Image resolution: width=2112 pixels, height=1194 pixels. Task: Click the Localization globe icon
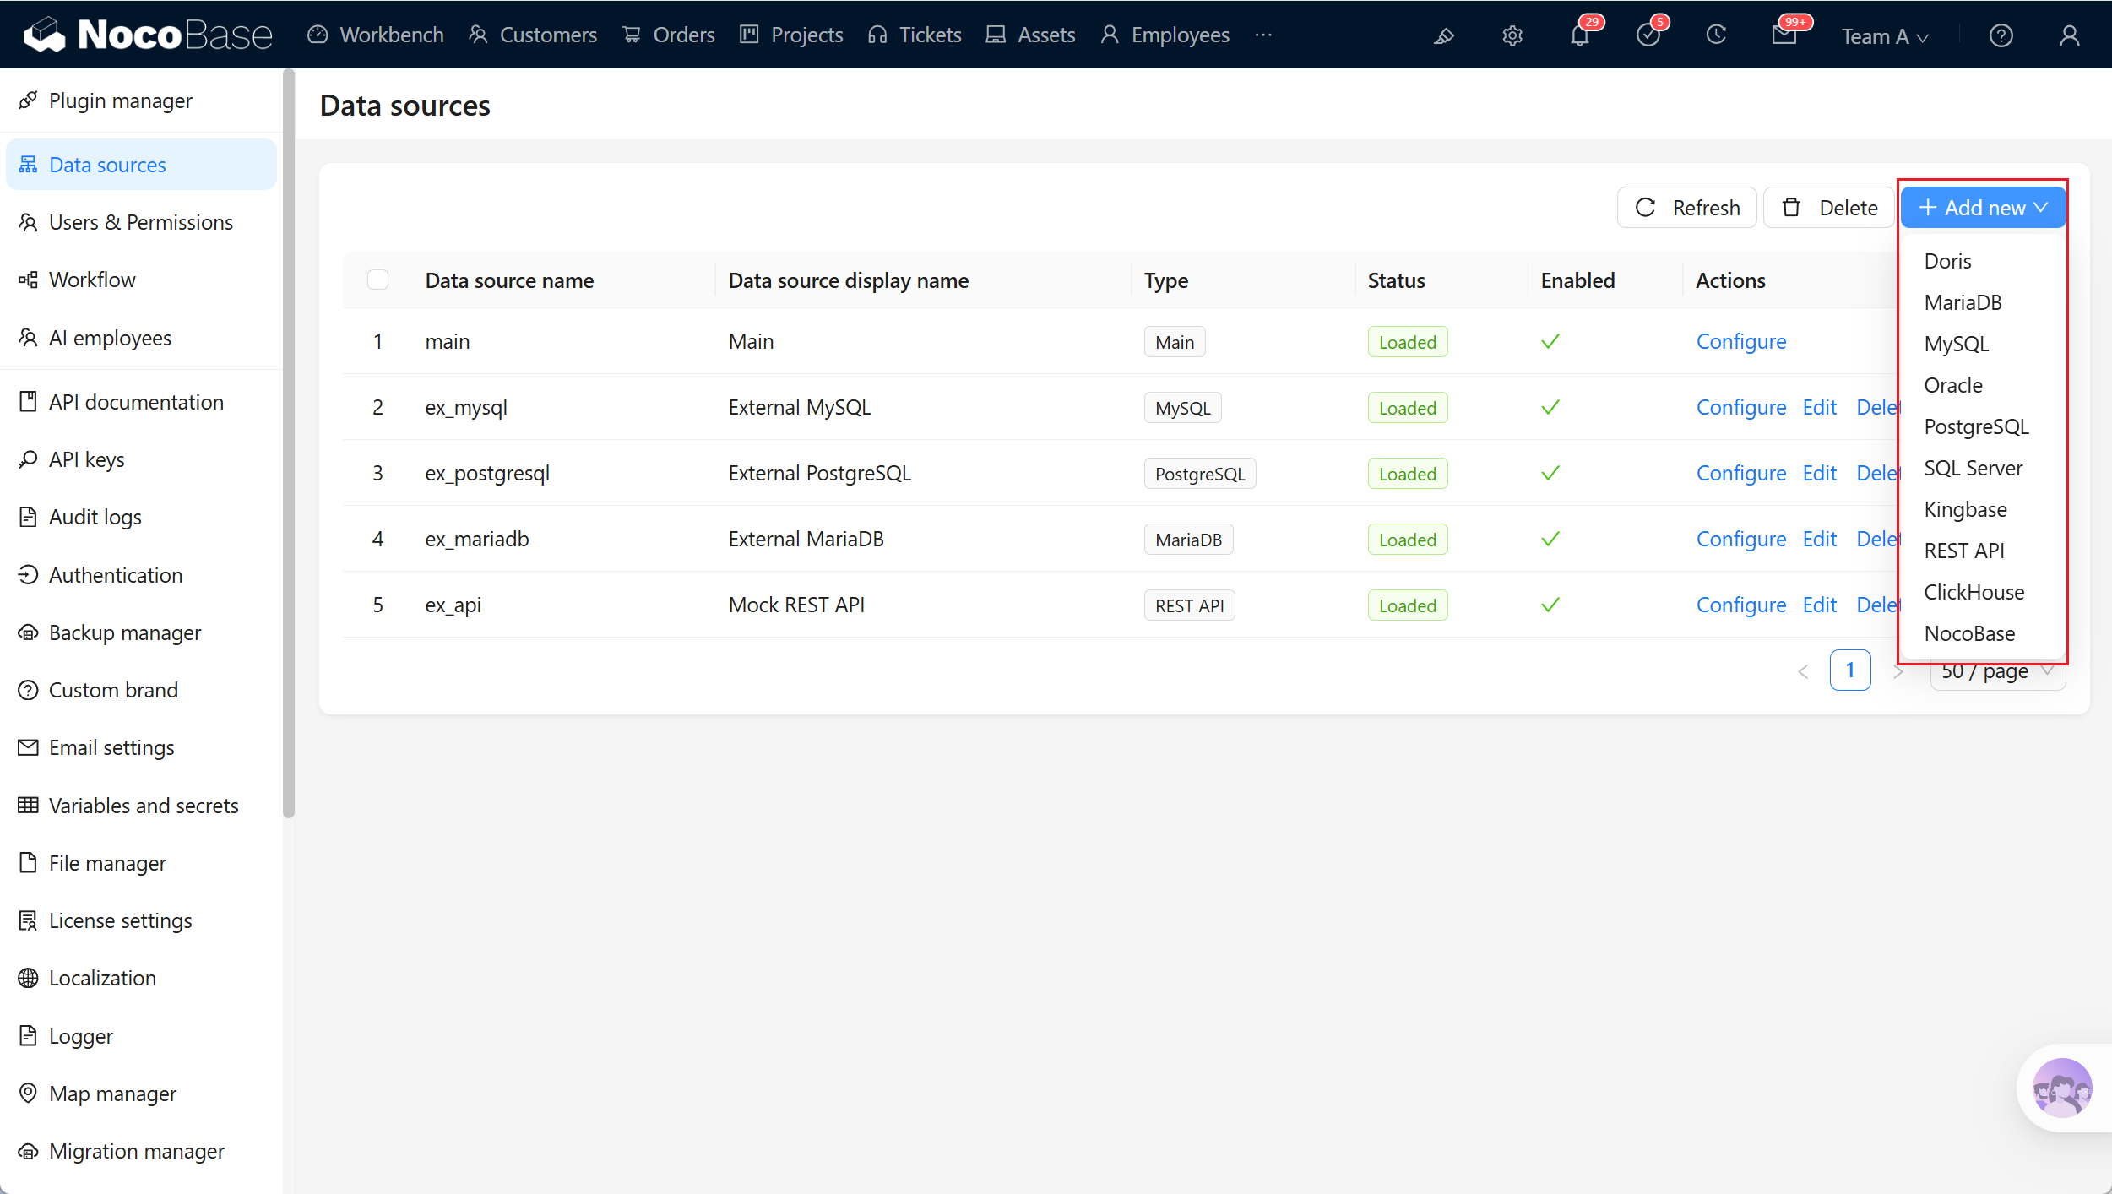coord(28,978)
